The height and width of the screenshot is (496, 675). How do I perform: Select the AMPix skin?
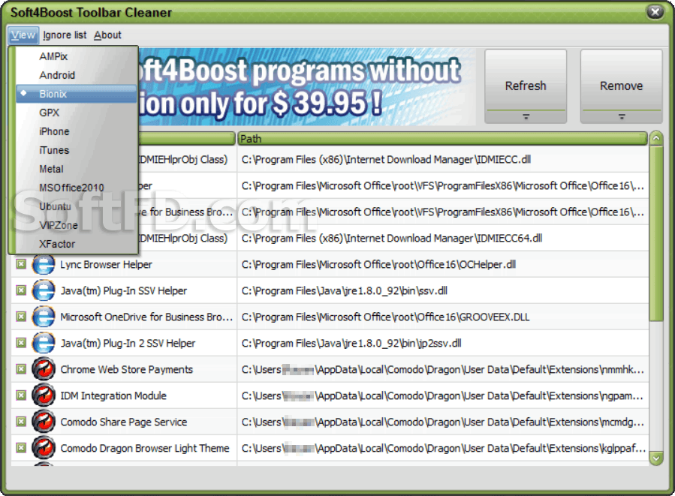[x=77, y=56]
